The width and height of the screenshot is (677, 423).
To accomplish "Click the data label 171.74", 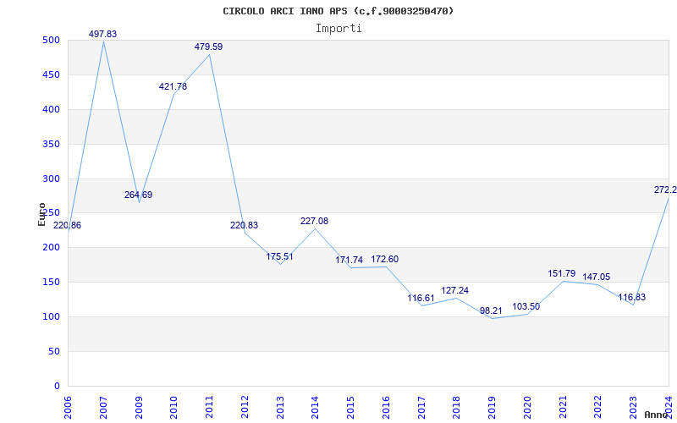I will pyautogui.click(x=349, y=261).
